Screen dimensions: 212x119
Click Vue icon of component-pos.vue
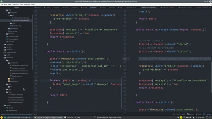[x=11, y=68]
